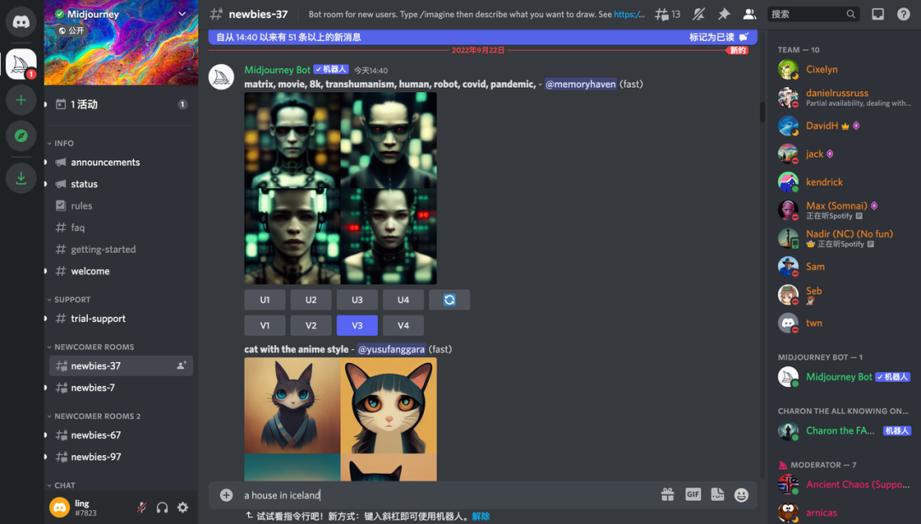Click ling user avatar in bottom panel
The image size is (921, 524).
[60, 507]
